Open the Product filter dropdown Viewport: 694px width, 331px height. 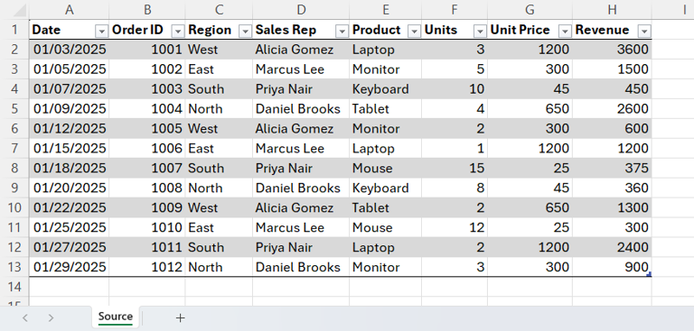point(414,31)
